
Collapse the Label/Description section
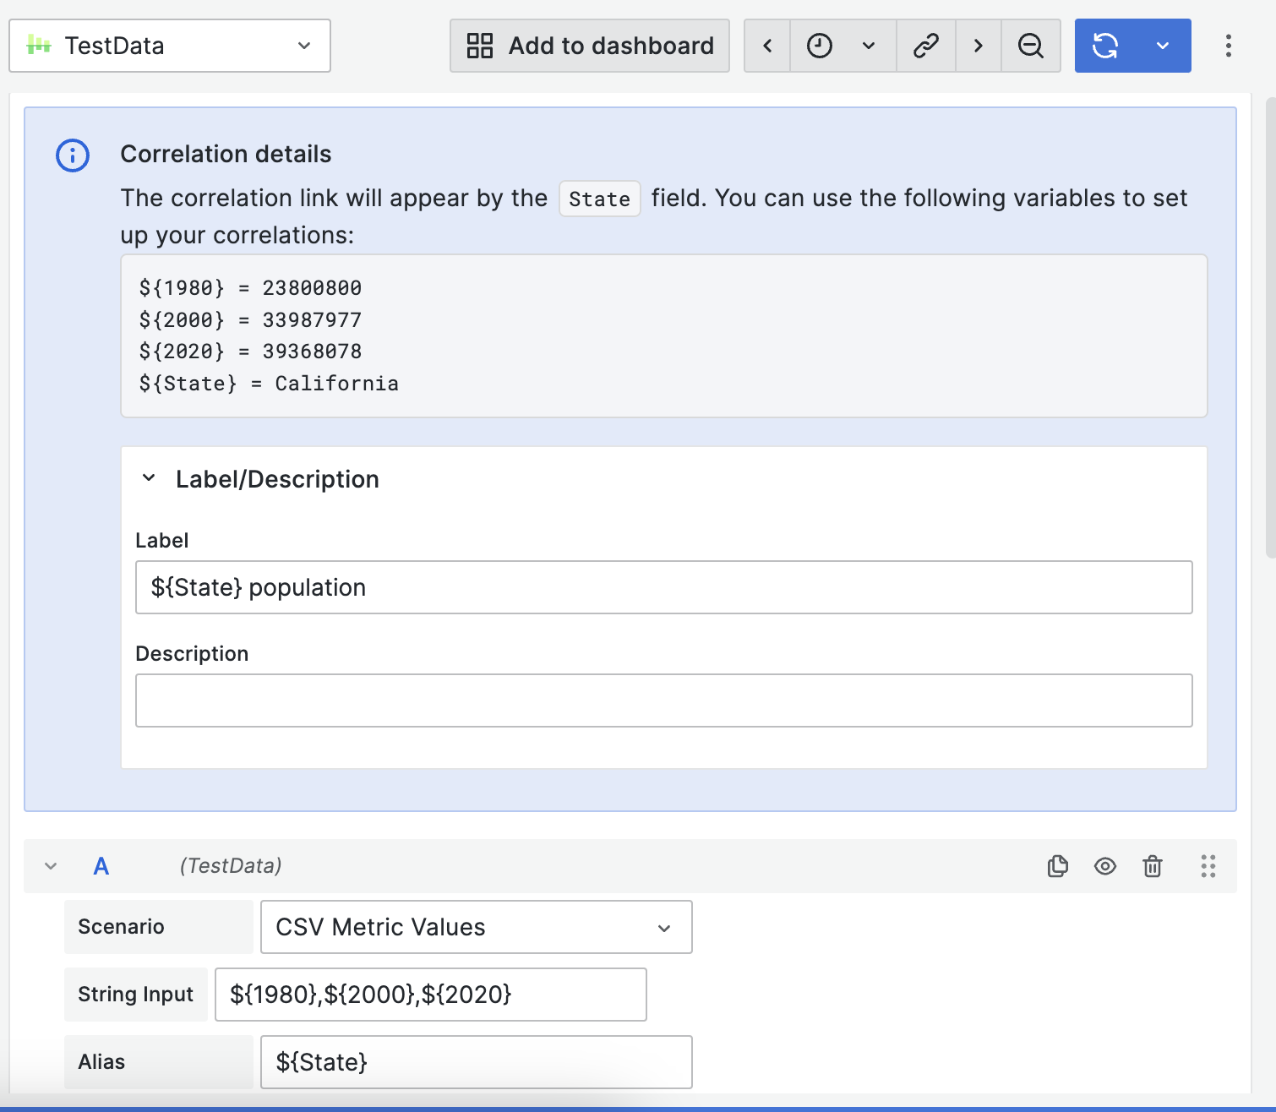[149, 478]
